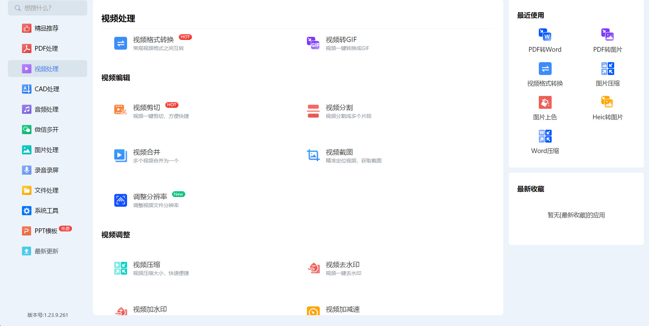This screenshot has height=326, width=649.
Task: Open recent PDF转Word icon
Action: [x=545, y=35]
